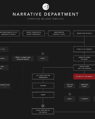Click power icon above Teddy storyline Reset
Screen dimensions: 95x119
pyautogui.click(x=43, y=53)
